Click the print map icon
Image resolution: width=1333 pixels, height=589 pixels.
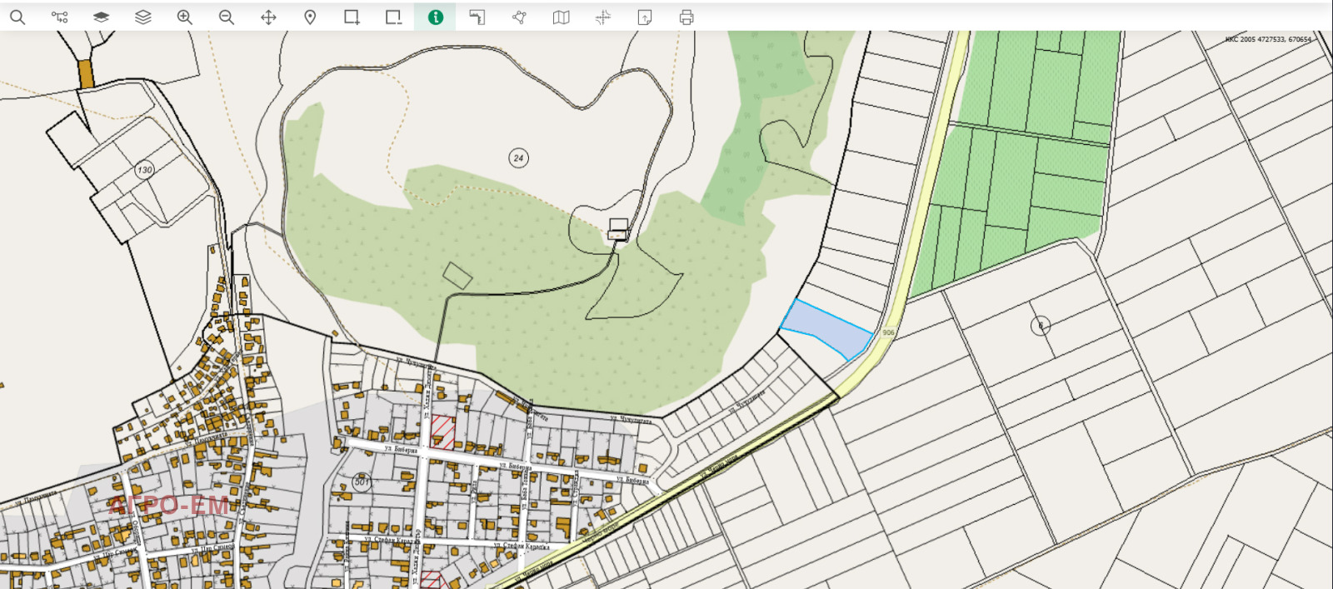tap(686, 17)
